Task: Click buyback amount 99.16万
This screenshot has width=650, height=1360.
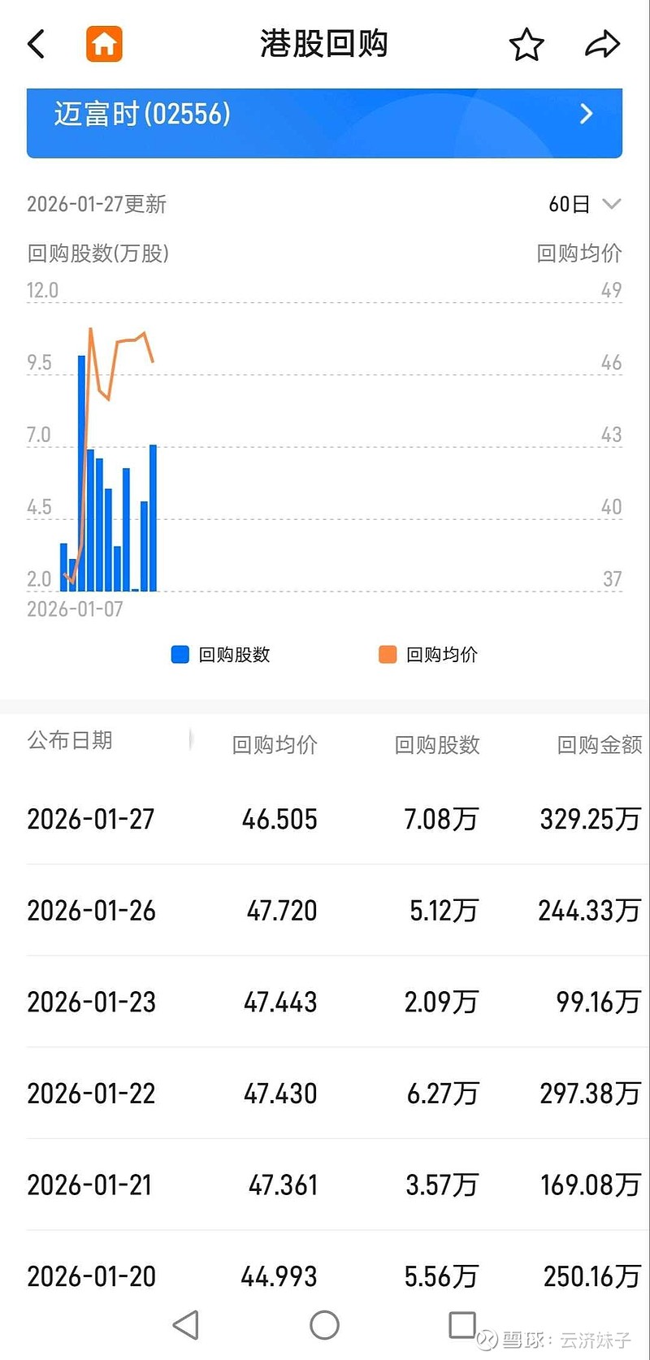Action: [x=599, y=1002]
